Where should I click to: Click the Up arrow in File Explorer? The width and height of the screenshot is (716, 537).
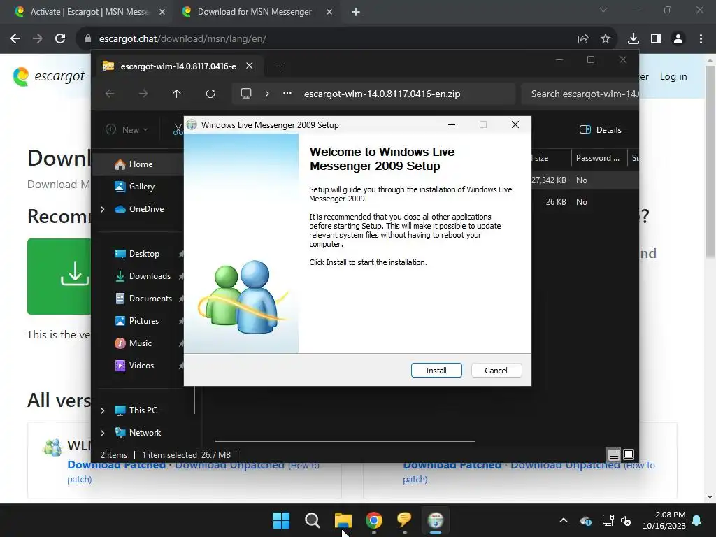[177, 94]
